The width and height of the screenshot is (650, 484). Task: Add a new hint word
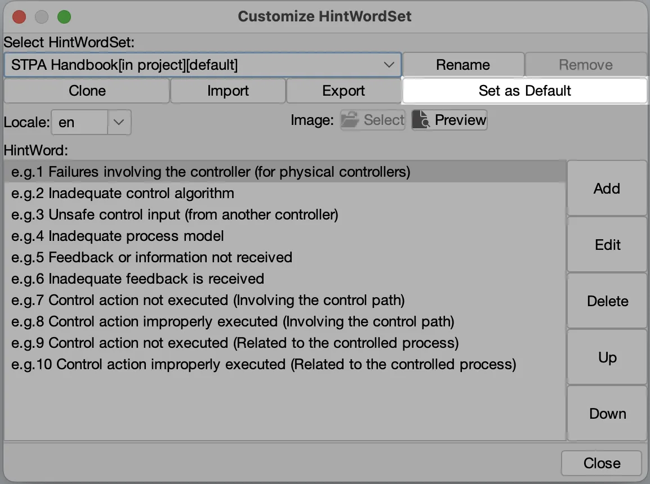tap(607, 189)
